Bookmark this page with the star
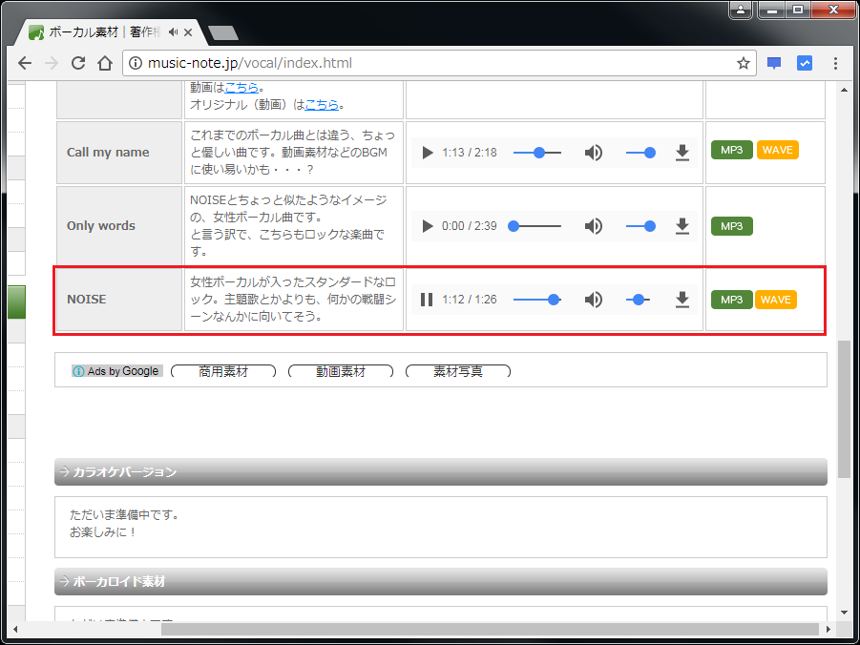Screen dimensions: 860x645 point(744,64)
